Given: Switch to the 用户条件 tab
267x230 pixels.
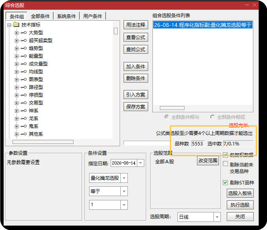Looking at the screenshot, I should (x=93, y=16).
